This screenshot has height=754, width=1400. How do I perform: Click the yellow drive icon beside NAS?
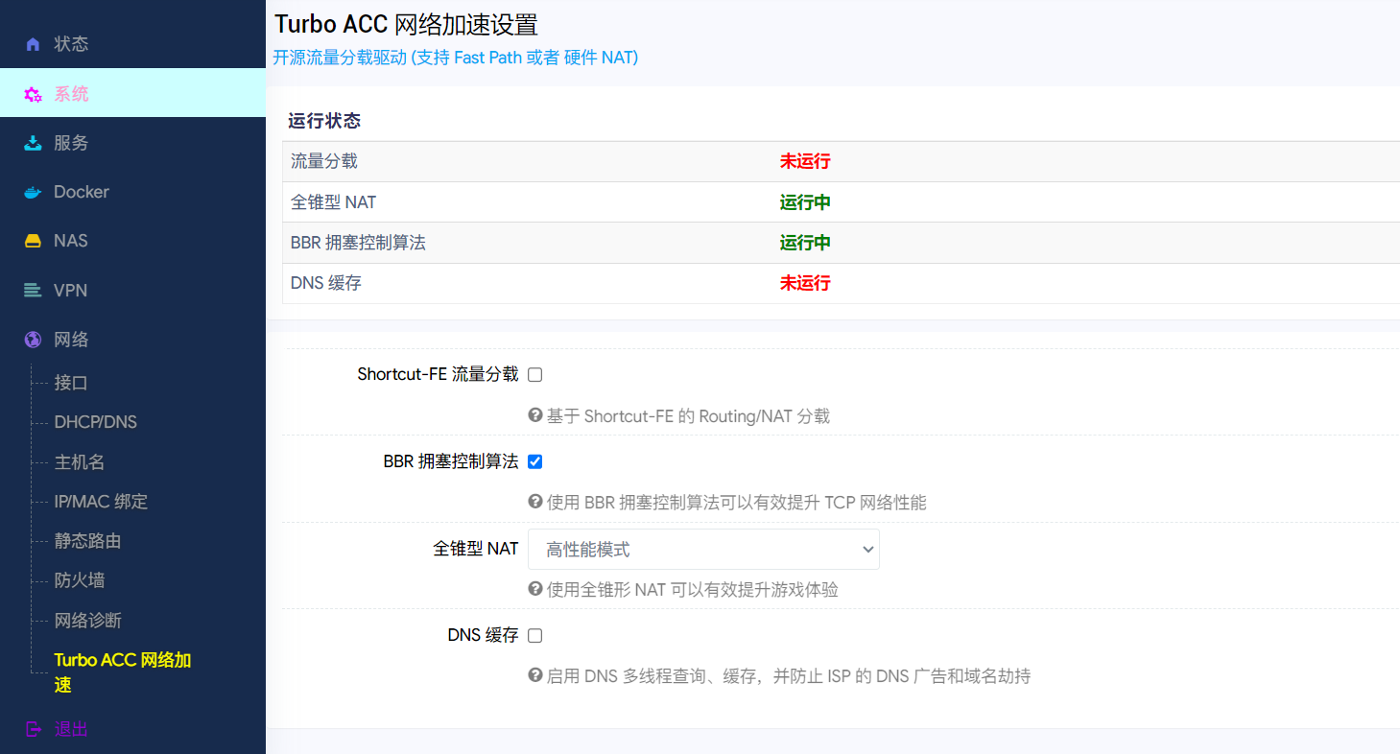(x=33, y=241)
